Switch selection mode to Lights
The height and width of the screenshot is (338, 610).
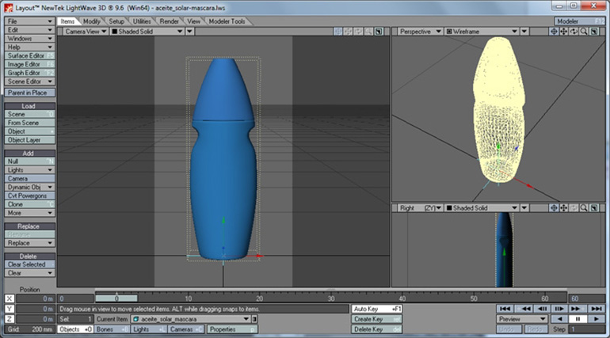click(x=149, y=329)
